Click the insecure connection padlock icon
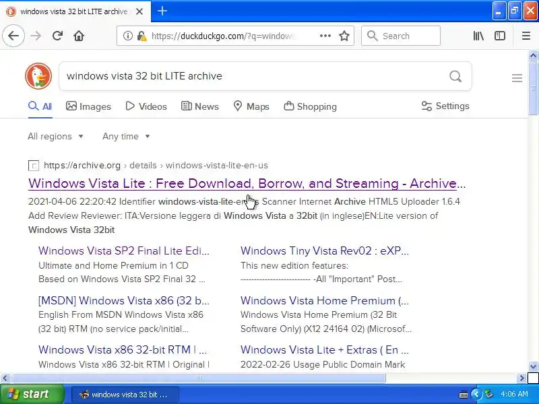The width and height of the screenshot is (539, 404). (141, 36)
